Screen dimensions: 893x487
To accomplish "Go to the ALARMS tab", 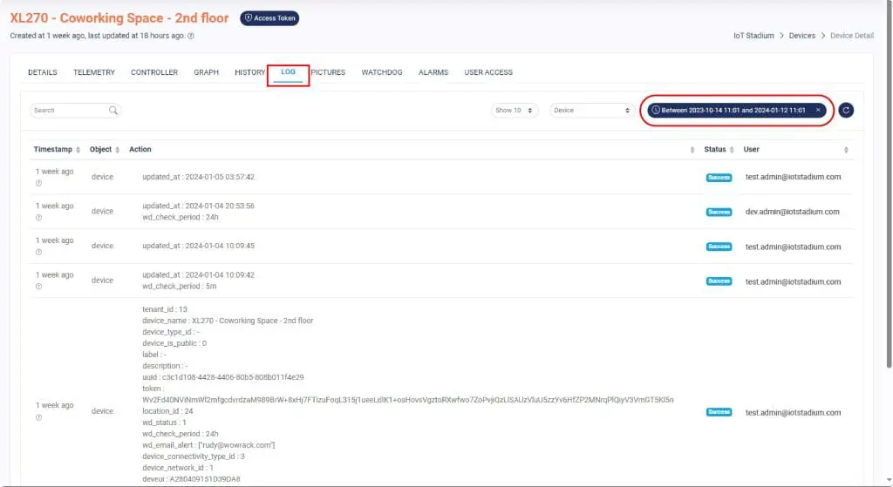I will click(433, 72).
